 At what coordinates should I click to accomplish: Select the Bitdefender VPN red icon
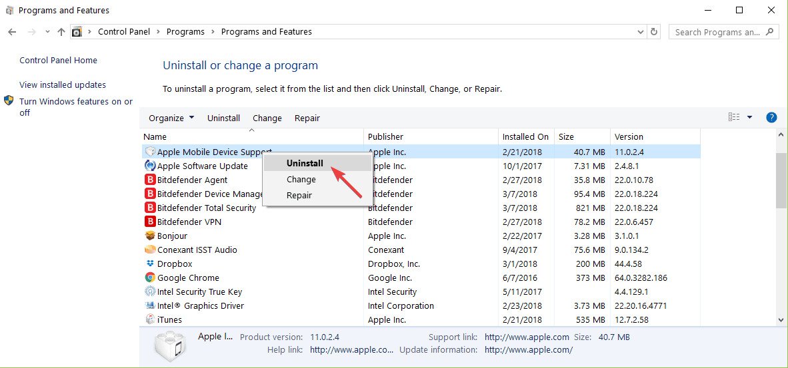[x=150, y=222]
